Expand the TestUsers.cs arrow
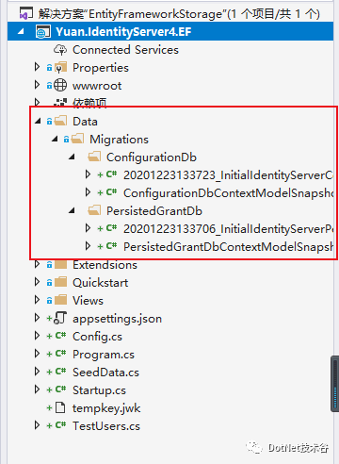Viewport: 339px width, 464px height. coord(37,425)
